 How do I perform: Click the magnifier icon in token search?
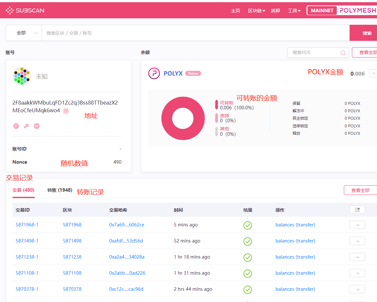pyautogui.click(x=343, y=53)
